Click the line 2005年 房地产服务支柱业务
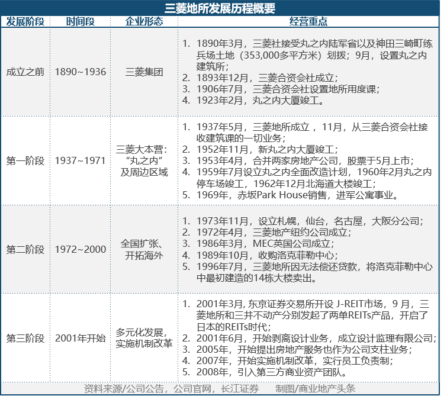Viewport: 447px width, 396px height. pos(297,349)
